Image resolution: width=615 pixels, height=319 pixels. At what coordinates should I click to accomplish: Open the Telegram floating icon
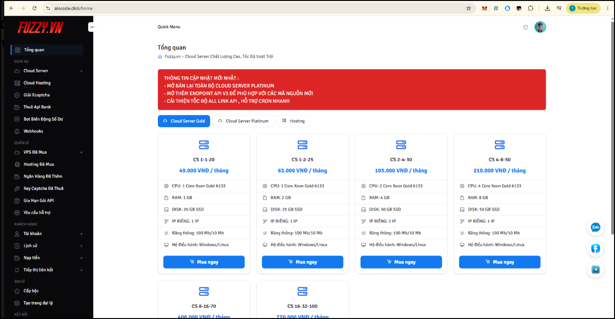point(596,270)
